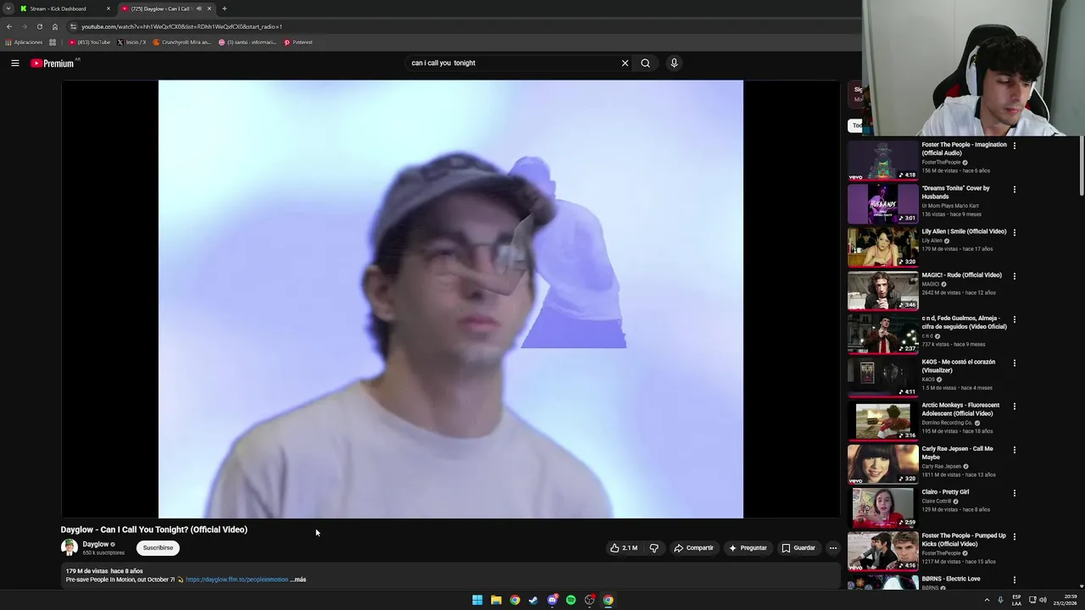Show hidden system tray icons
The width and height of the screenshot is (1085, 610).
987,600
